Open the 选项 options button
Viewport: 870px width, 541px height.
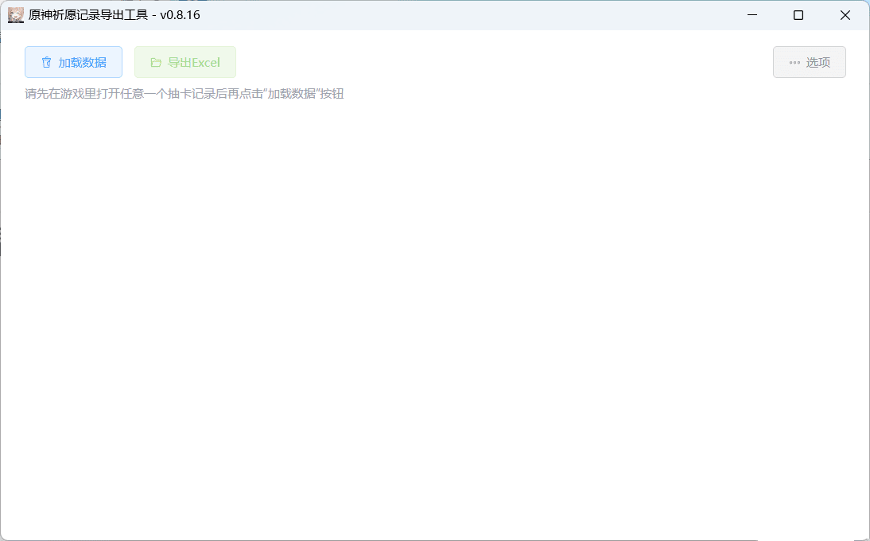(x=810, y=62)
